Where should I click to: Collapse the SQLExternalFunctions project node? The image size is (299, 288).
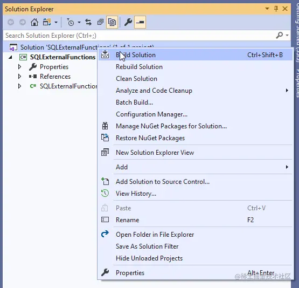point(10,57)
